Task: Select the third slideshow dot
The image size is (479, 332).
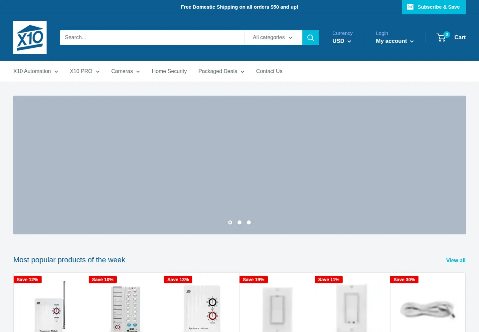Action: tap(249, 222)
